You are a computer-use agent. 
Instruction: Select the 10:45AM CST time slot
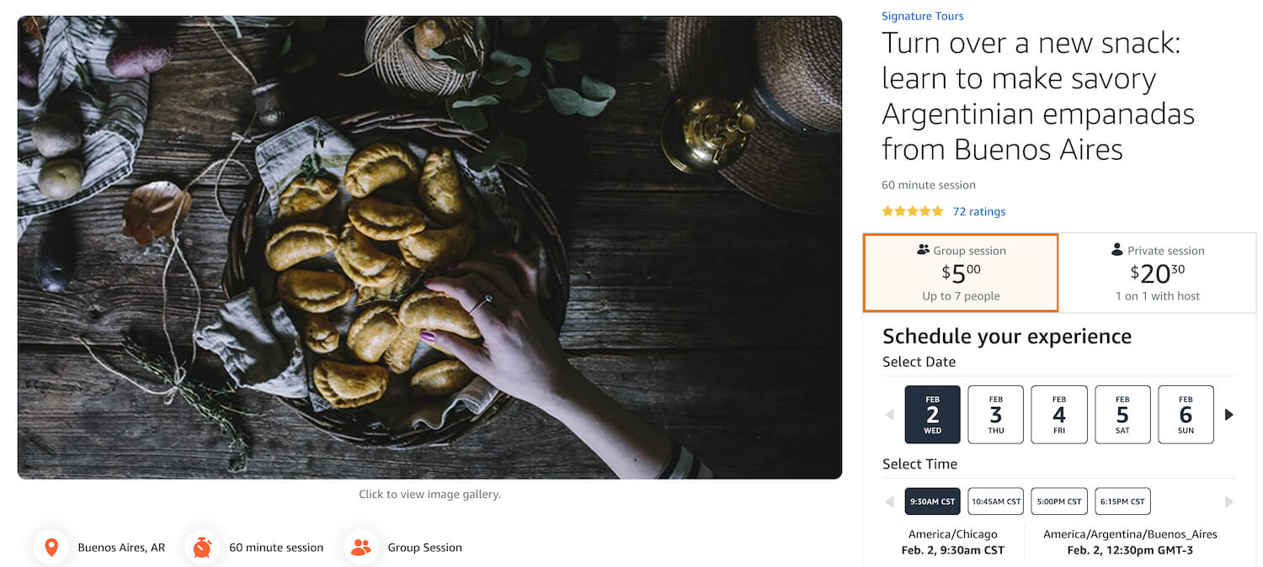tap(995, 502)
